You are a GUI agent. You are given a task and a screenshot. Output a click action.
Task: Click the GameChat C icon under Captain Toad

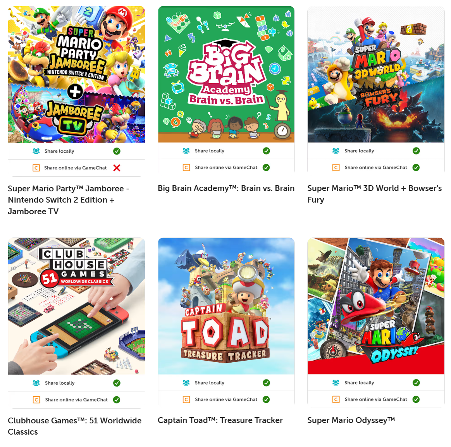coord(186,400)
